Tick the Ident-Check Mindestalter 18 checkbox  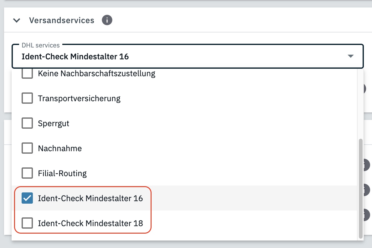(x=27, y=223)
